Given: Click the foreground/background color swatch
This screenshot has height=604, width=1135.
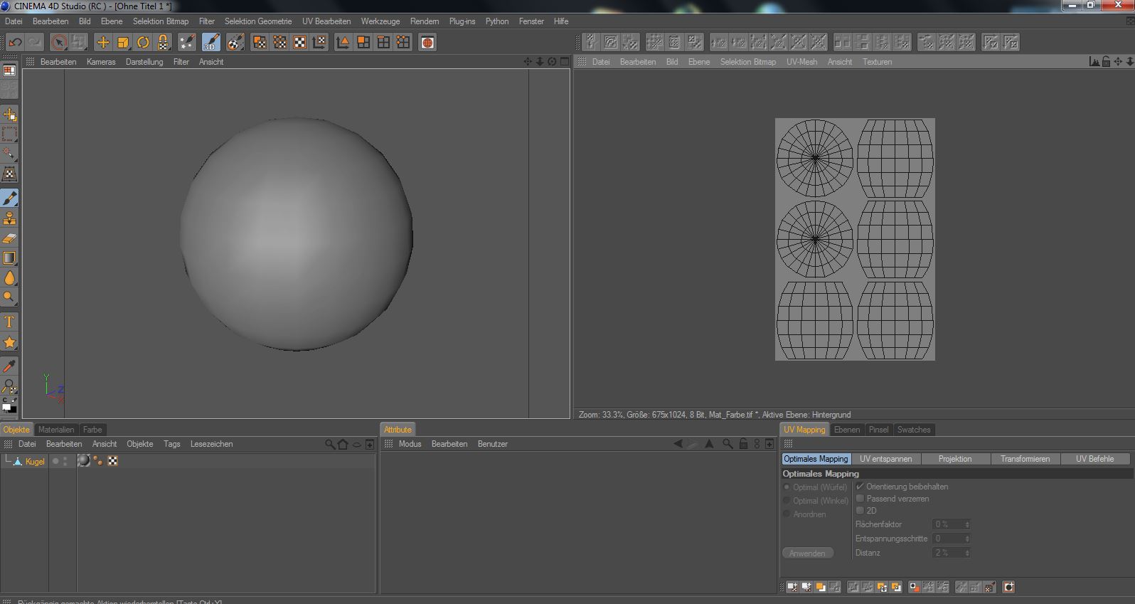Looking at the screenshot, I should pyautogui.click(x=9, y=406).
